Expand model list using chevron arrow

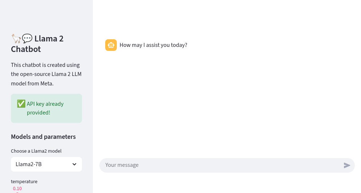coord(74,164)
